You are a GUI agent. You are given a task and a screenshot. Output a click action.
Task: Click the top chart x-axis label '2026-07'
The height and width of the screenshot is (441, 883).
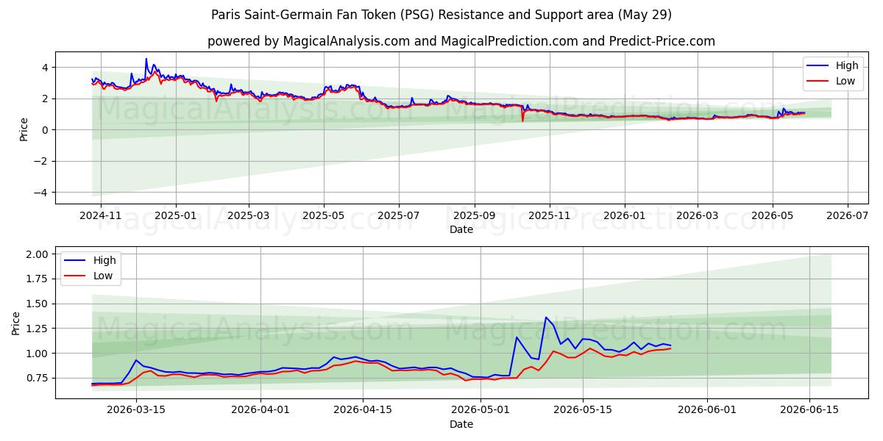848,217
